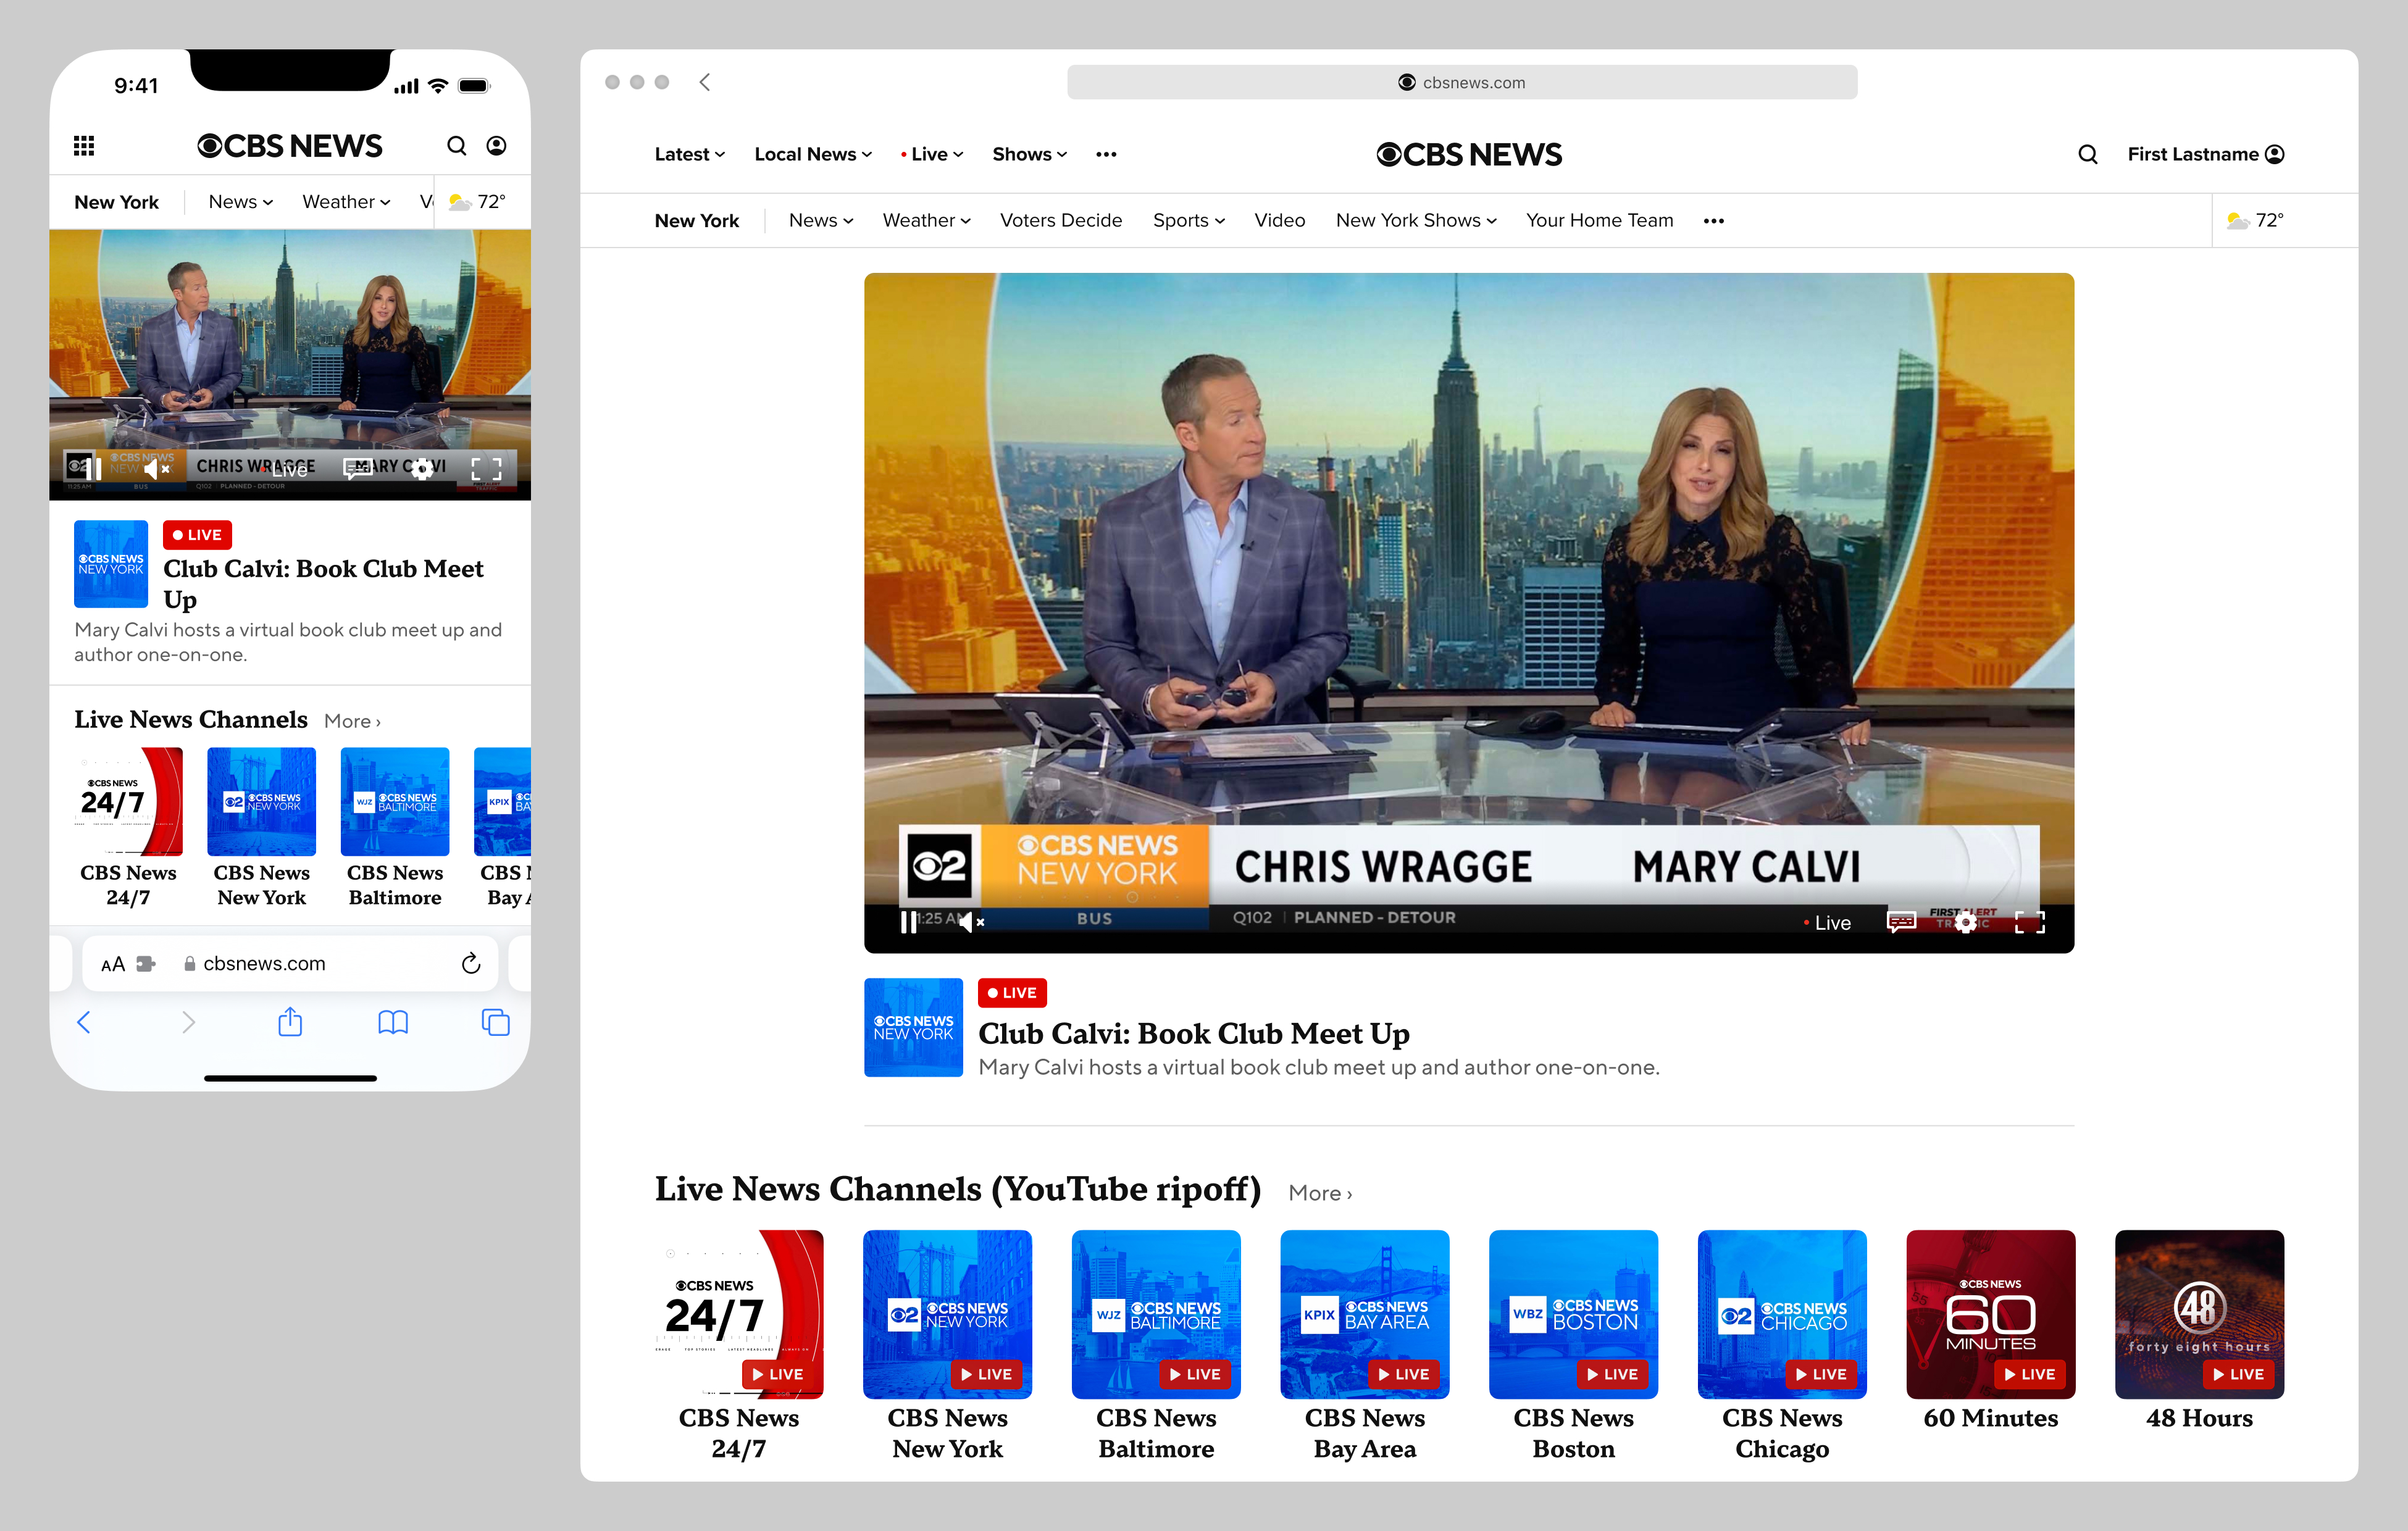Open the video player settings gear
Screen dimensions: 2408x1531
pos(1966,922)
